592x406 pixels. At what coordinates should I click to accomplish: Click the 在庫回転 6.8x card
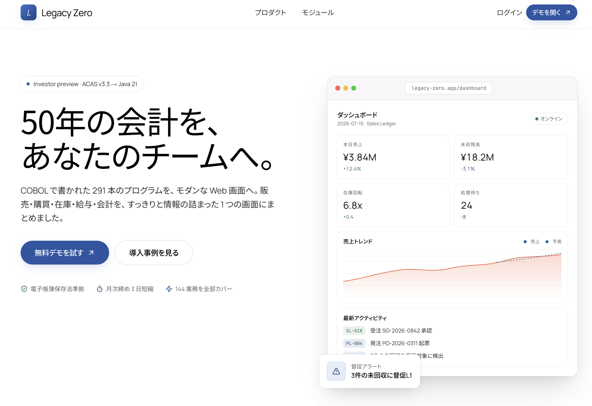(393, 205)
